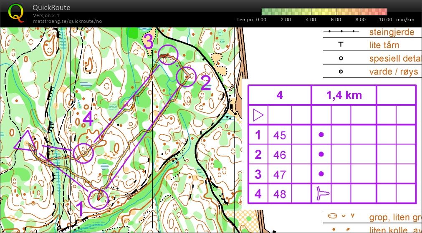Image resolution: width=422 pixels, height=233 pixels.
Task: Click the 10:00 tempo scale value
Action: point(385,20)
